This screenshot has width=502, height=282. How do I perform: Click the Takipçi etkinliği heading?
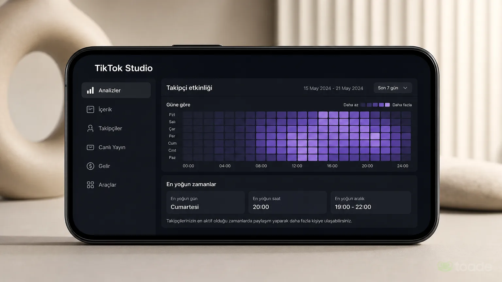(189, 88)
